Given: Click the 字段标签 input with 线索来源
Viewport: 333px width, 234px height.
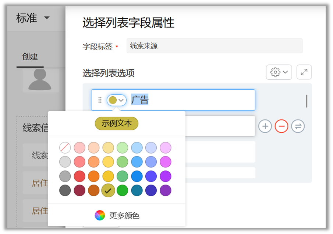Looking at the screenshot, I should click(x=215, y=46).
